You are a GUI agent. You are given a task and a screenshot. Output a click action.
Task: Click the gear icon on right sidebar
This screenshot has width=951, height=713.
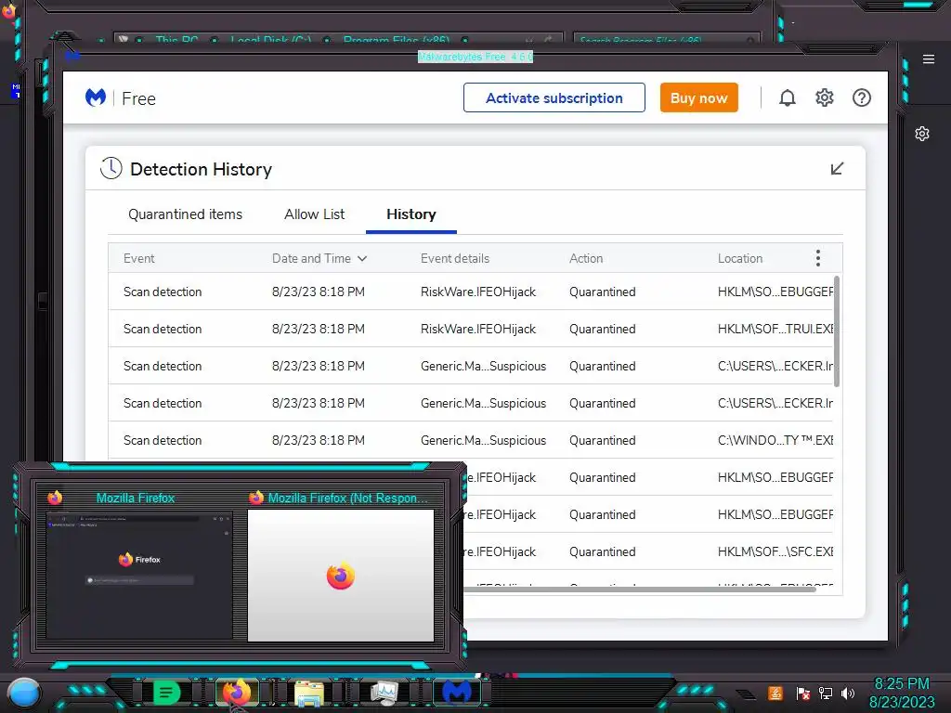922,134
